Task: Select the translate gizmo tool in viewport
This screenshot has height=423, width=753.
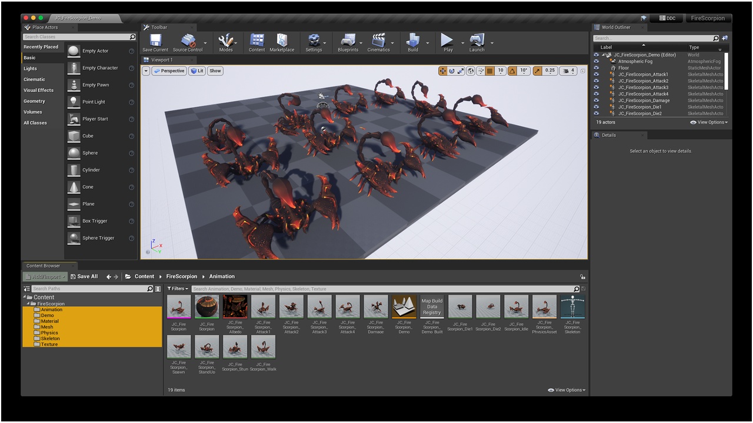Action: point(443,70)
